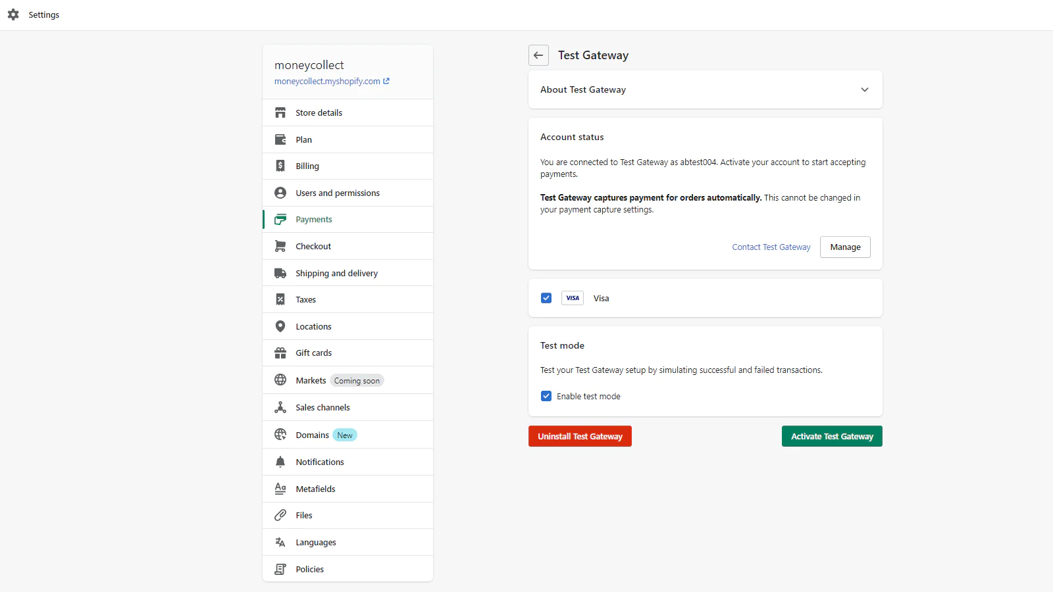The width and height of the screenshot is (1053, 592).
Task: Click the Taxes receipt icon
Action: [x=280, y=299]
